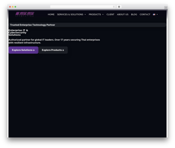Viewport: 175px width, 148px height.
Task: Expand the language selector arrow
Action: click(x=157, y=14)
